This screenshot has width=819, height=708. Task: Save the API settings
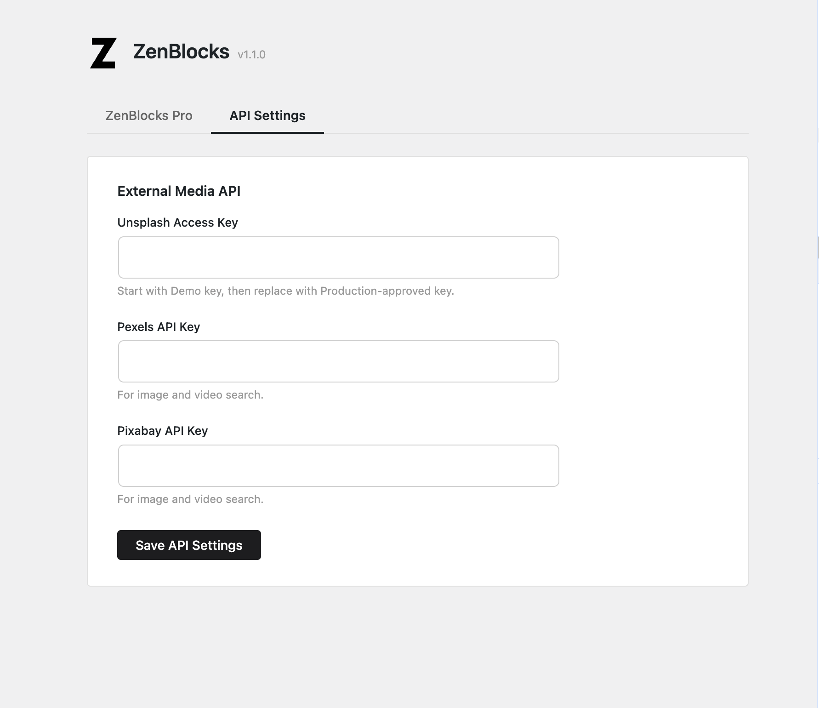click(188, 545)
